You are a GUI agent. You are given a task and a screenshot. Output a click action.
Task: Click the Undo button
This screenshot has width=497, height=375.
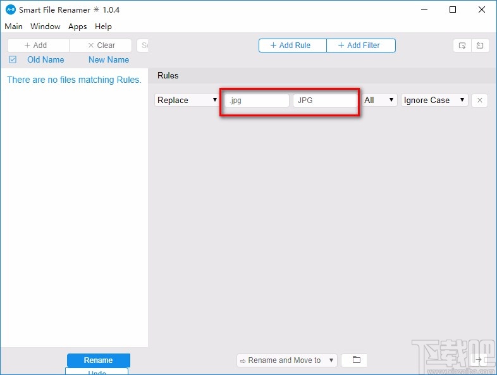point(97,371)
